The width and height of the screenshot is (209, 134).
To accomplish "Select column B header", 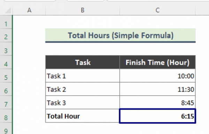I will tap(83, 10).
